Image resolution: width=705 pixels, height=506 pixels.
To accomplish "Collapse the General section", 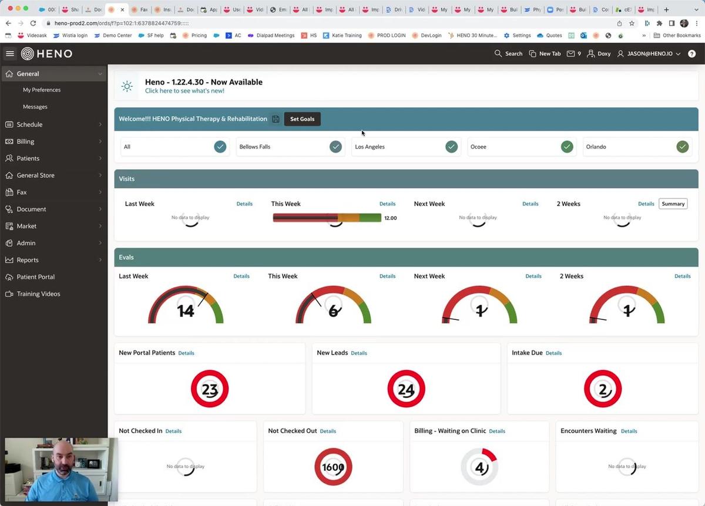I will pyautogui.click(x=28, y=73).
